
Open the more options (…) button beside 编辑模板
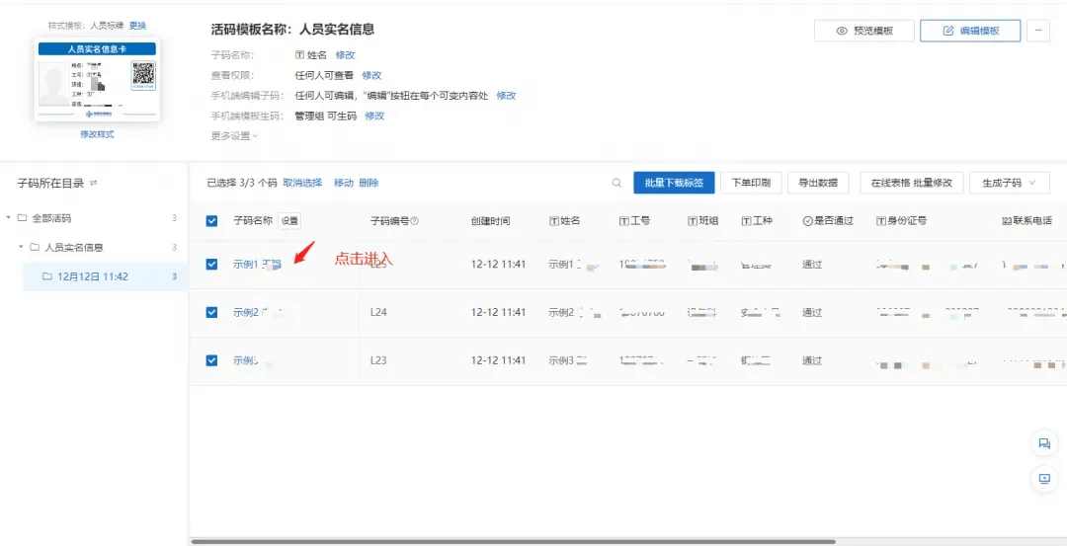1037,31
